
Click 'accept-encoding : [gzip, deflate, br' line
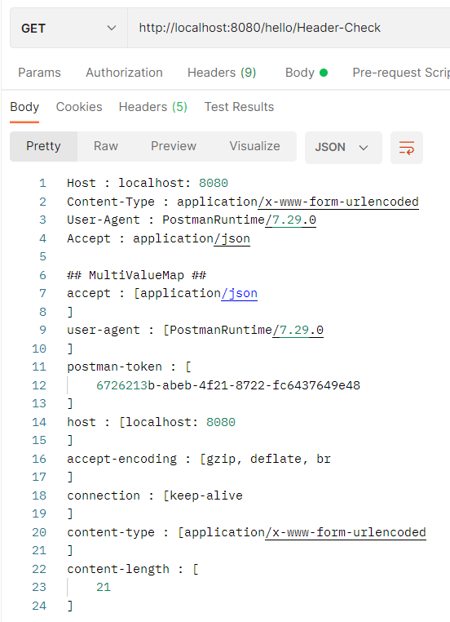199,459
